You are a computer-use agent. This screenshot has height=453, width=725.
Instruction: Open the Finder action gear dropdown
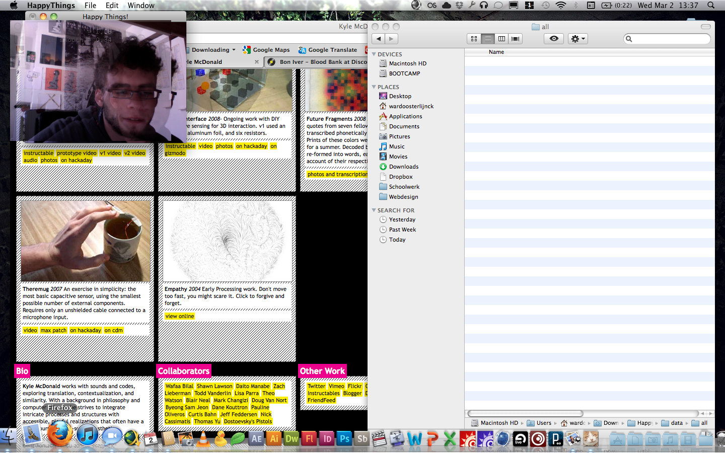pyautogui.click(x=577, y=39)
